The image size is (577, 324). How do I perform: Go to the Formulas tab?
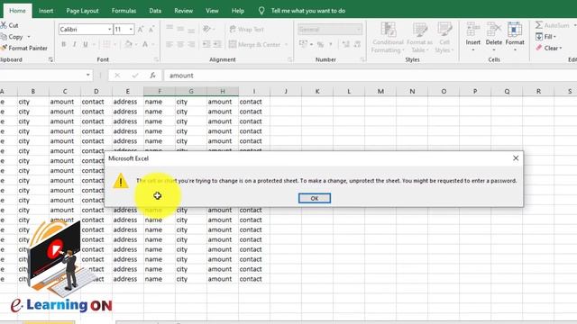(x=124, y=11)
